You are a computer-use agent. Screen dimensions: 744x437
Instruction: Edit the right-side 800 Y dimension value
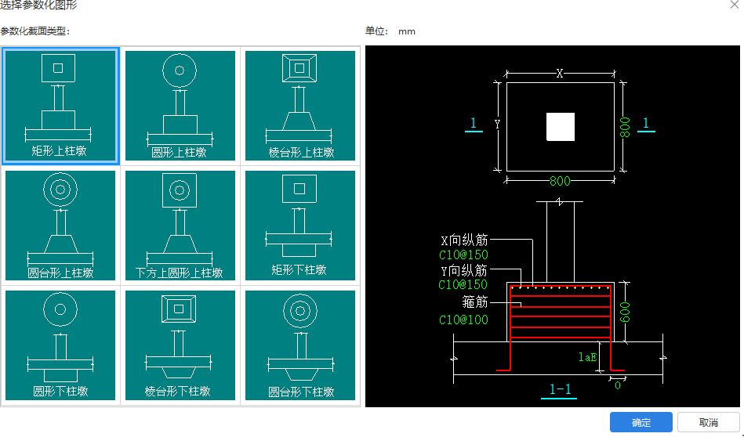[x=626, y=127]
